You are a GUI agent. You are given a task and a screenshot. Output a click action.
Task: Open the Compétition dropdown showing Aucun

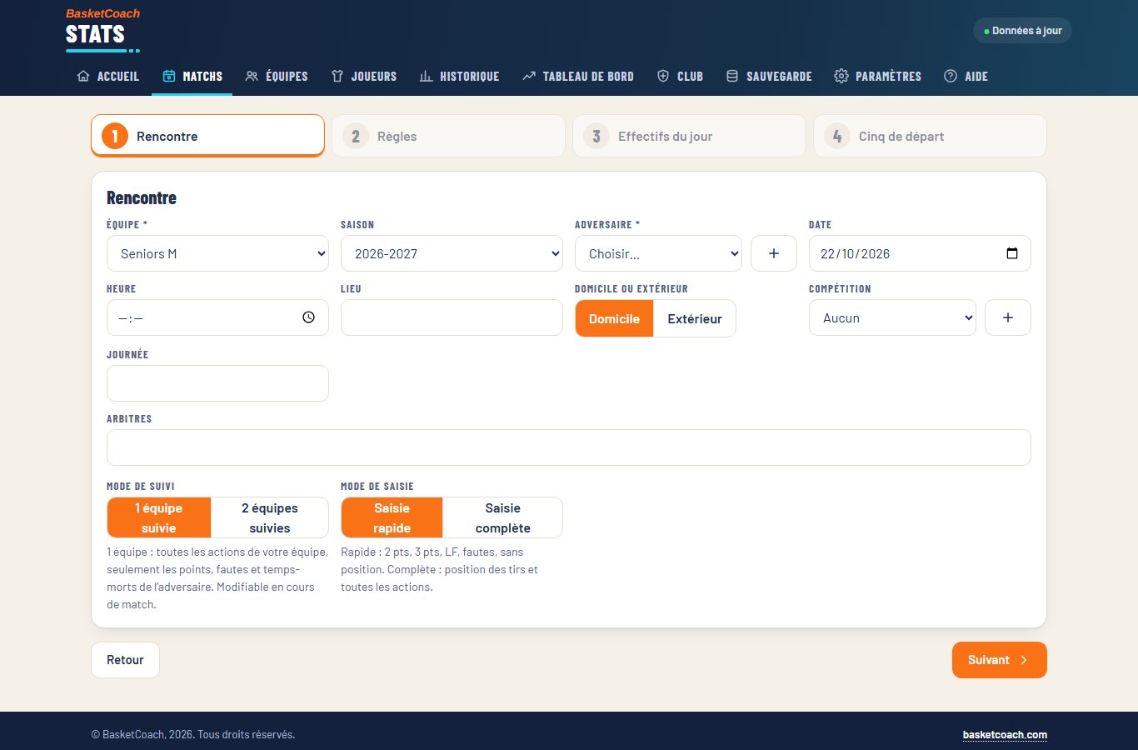892,317
